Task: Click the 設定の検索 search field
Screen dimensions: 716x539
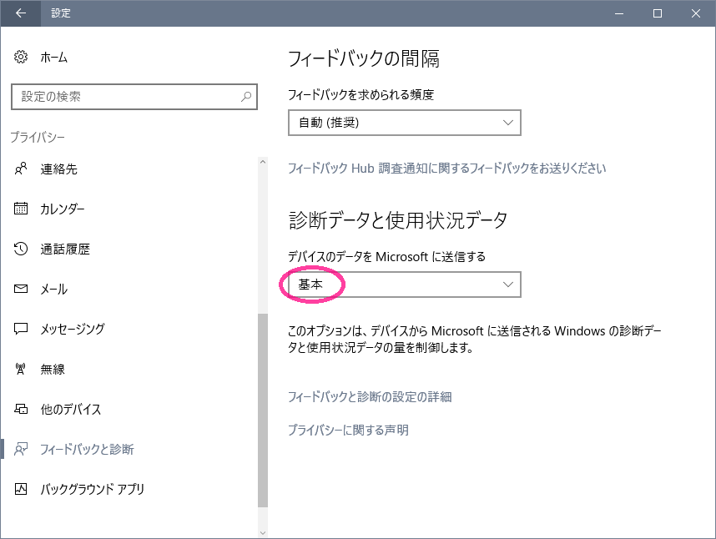Action: pyautogui.click(x=134, y=97)
